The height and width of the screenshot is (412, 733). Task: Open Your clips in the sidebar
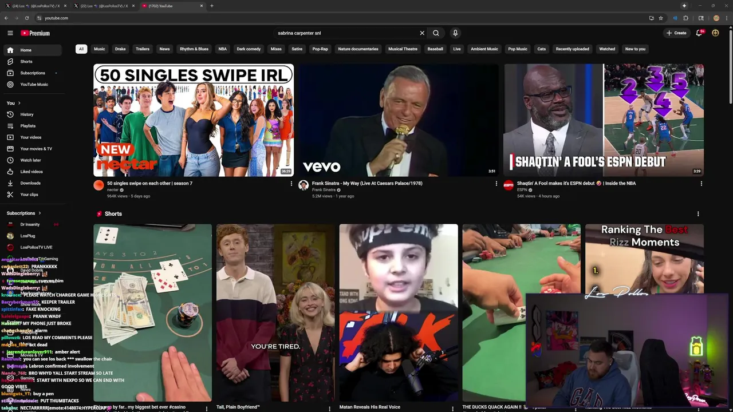click(33, 195)
